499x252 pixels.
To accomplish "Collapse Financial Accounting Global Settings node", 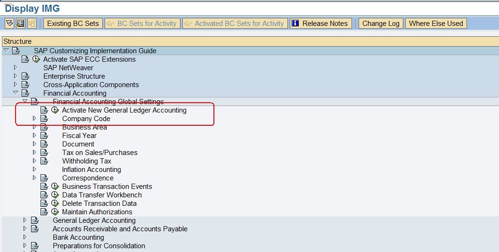I will pos(25,101).
